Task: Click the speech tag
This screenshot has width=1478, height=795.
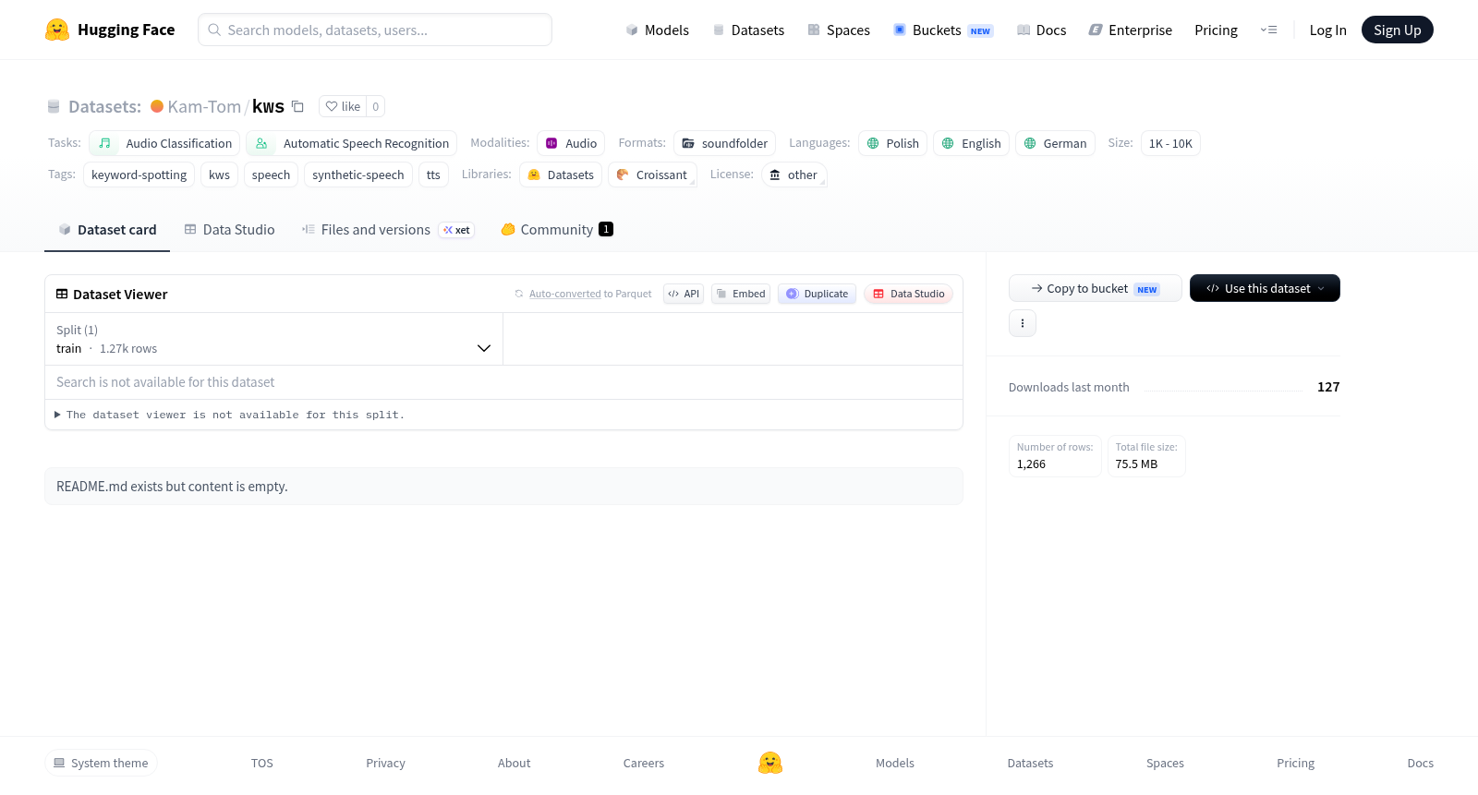Action: click(x=271, y=175)
